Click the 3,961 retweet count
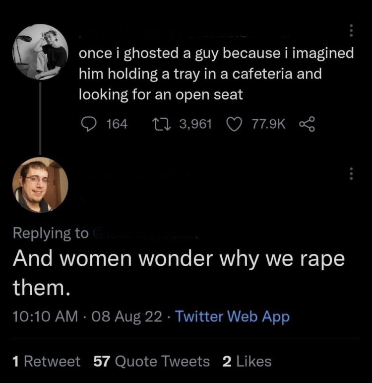Screen dimensions: 372x383 pos(195,124)
